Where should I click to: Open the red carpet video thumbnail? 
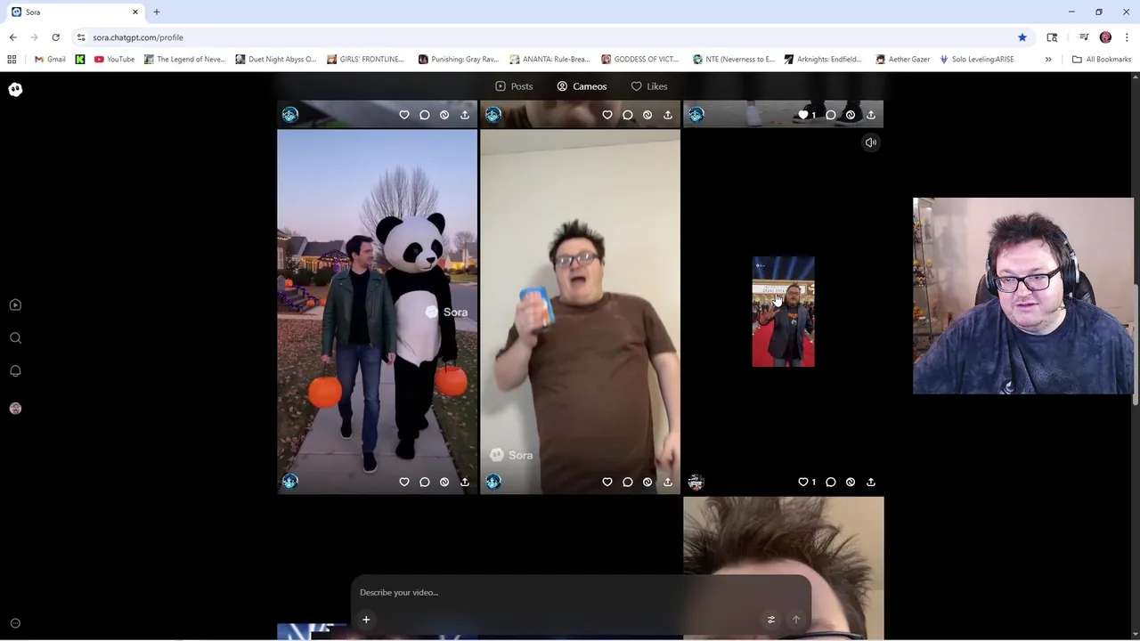[x=783, y=312]
